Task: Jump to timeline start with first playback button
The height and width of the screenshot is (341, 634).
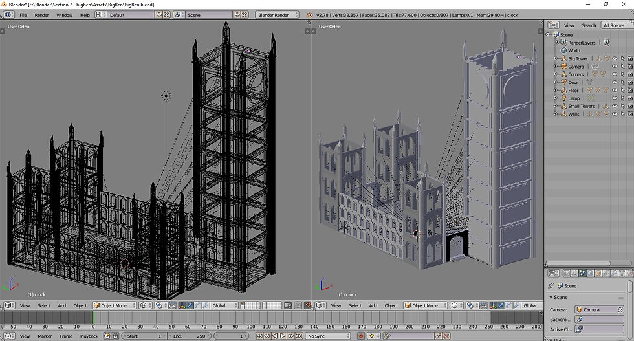Action: [259, 336]
